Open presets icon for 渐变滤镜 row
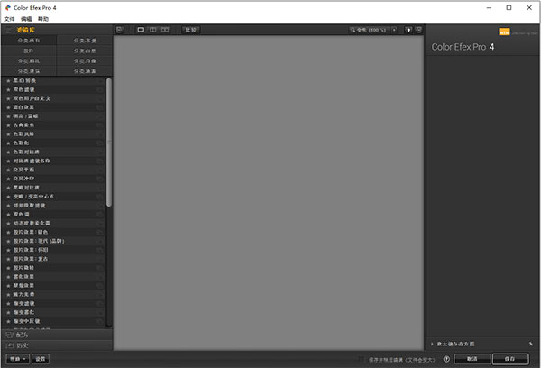 [x=100, y=303]
